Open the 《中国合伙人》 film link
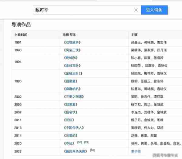 74,128
